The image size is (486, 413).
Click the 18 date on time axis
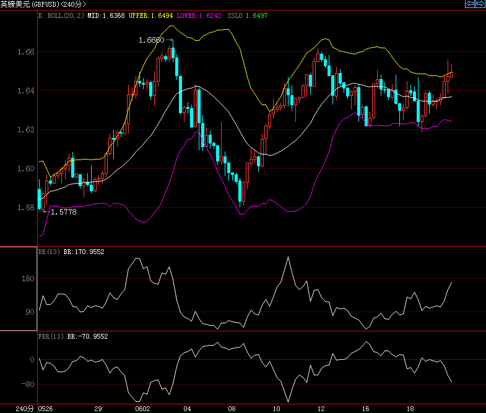point(410,409)
